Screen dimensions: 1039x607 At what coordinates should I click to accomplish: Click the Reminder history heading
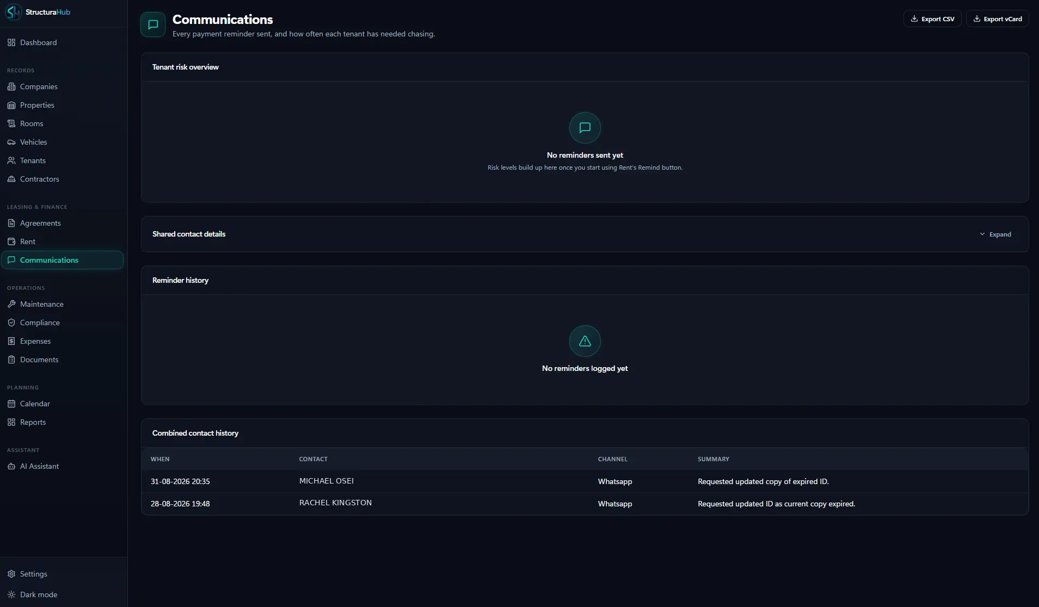(181, 280)
